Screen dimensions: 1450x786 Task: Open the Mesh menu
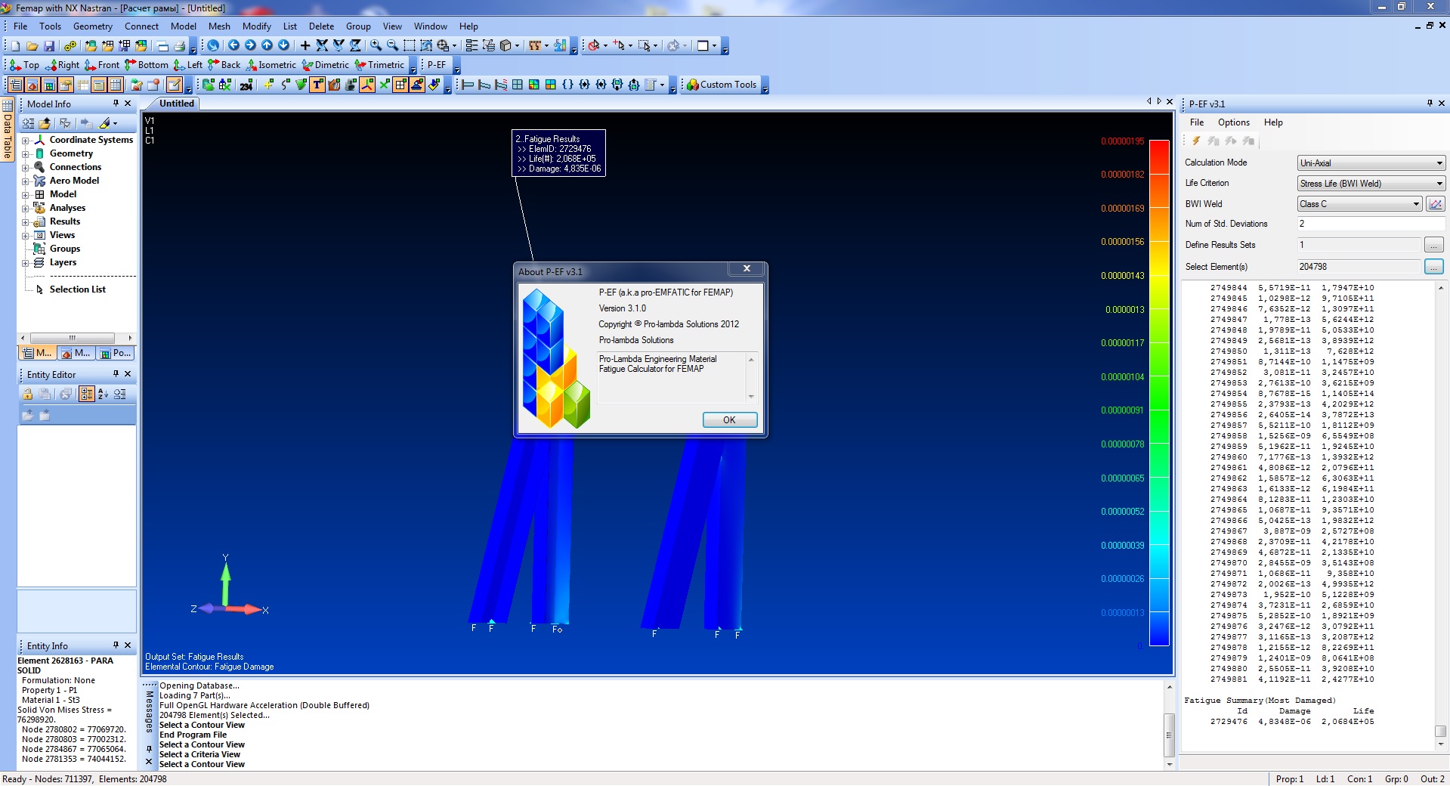[x=219, y=26]
